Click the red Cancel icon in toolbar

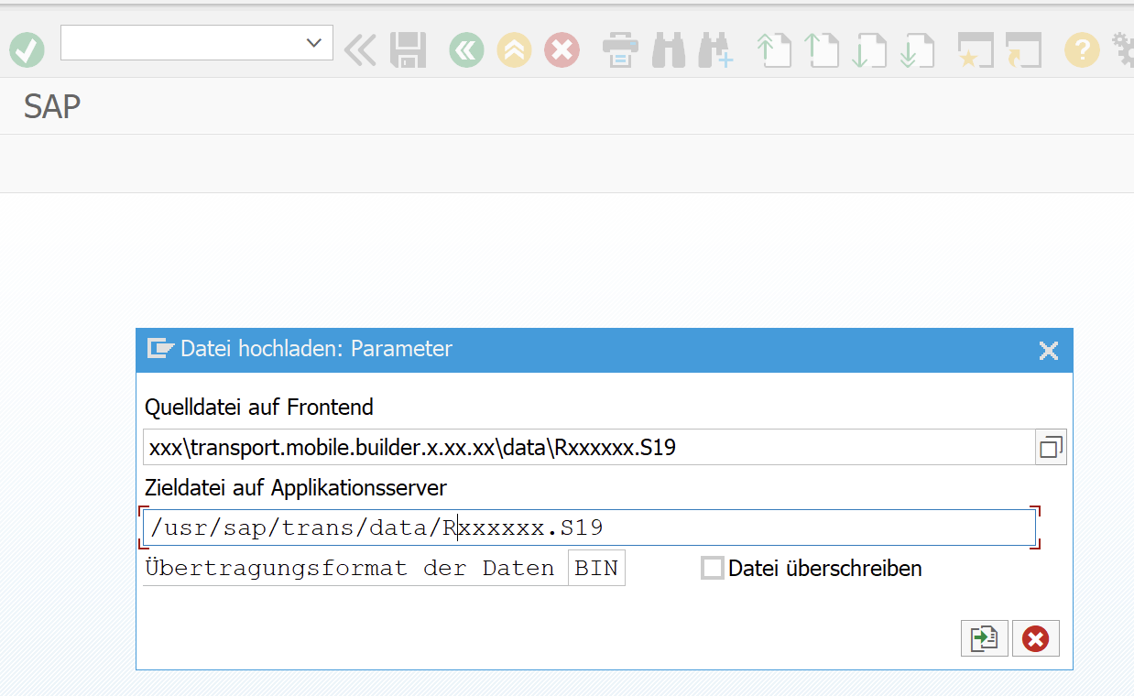click(x=562, y=49)
